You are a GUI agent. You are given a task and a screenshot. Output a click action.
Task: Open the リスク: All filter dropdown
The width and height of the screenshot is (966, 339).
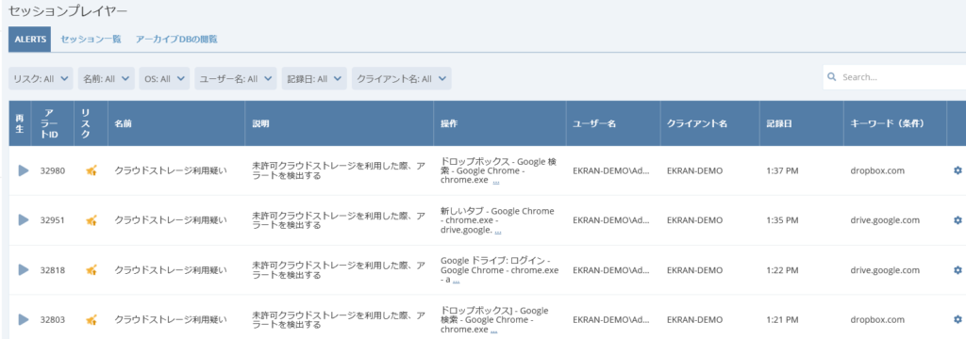tap(41, 78)
